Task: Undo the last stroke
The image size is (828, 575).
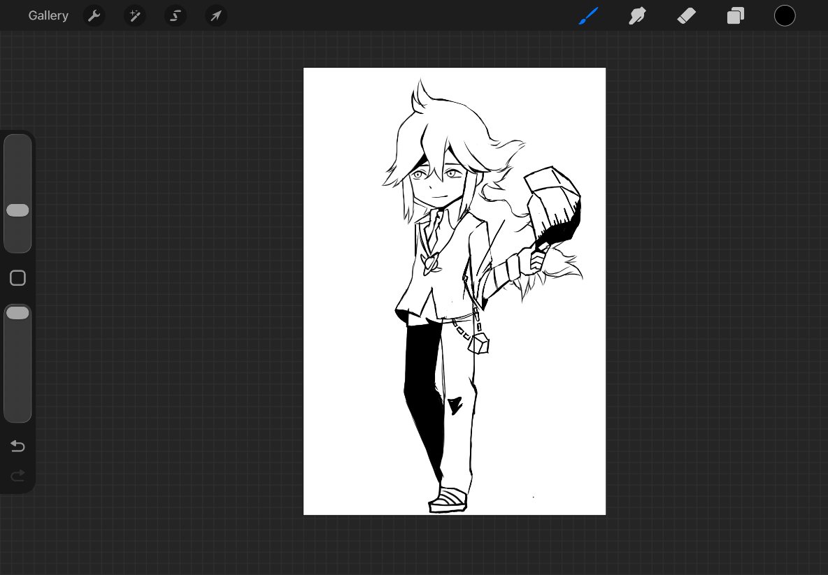Action: point(17,446)
